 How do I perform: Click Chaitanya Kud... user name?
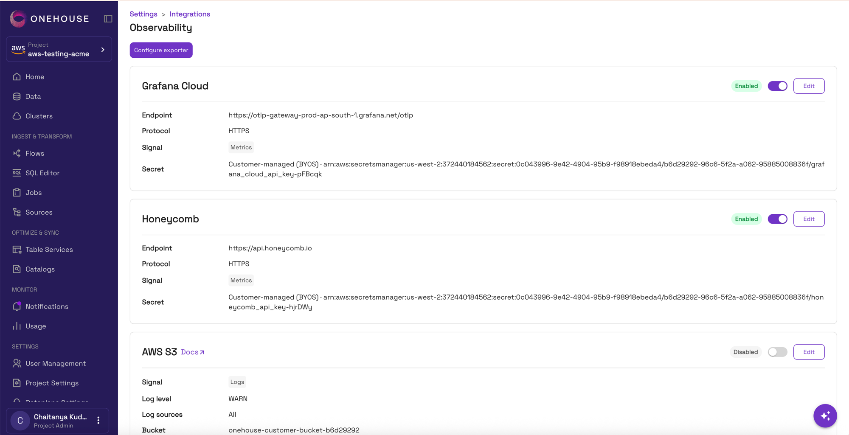(x=60, y=417)
